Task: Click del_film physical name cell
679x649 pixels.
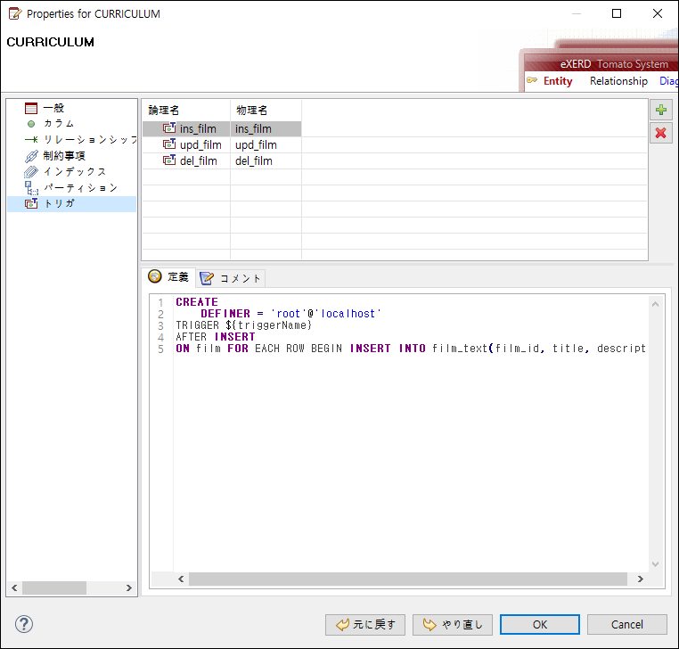Action: pyautogui.click(x=266, y=160)
